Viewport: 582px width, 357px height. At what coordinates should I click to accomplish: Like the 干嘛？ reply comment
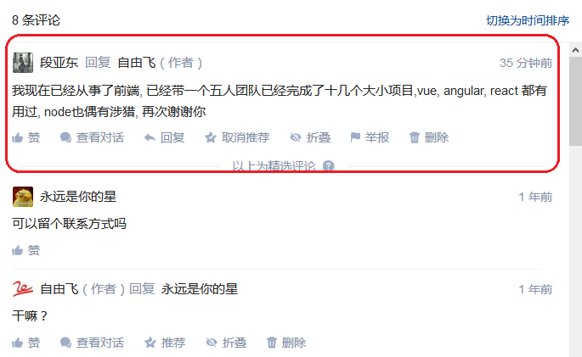pos(26,343)
